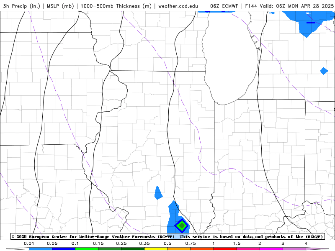Select the orange-red 0.75–1 legend swatch
This screenshot has height=251, width=335.
tap(202, 249)
